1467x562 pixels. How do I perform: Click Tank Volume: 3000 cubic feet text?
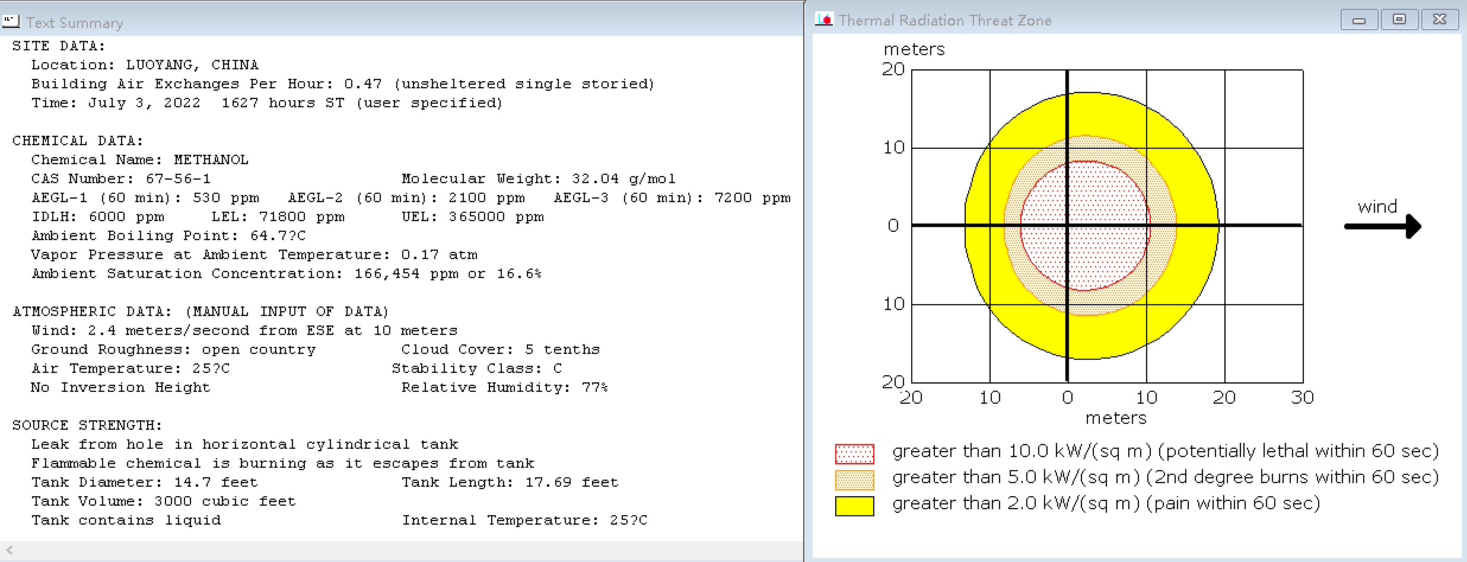click(164, 502)
